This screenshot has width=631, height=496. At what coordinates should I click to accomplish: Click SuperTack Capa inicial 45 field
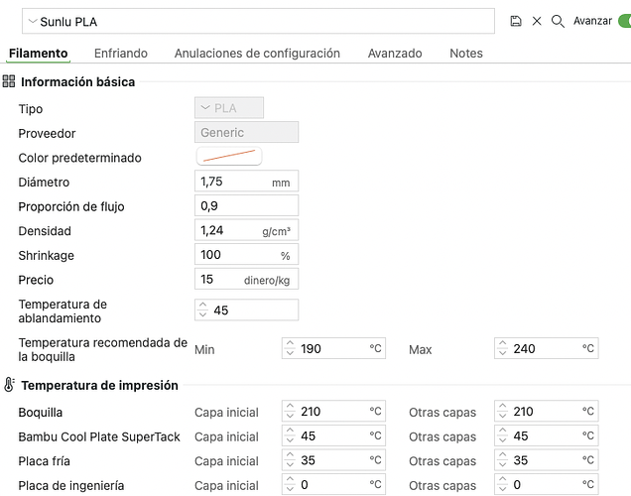(333, 435)
